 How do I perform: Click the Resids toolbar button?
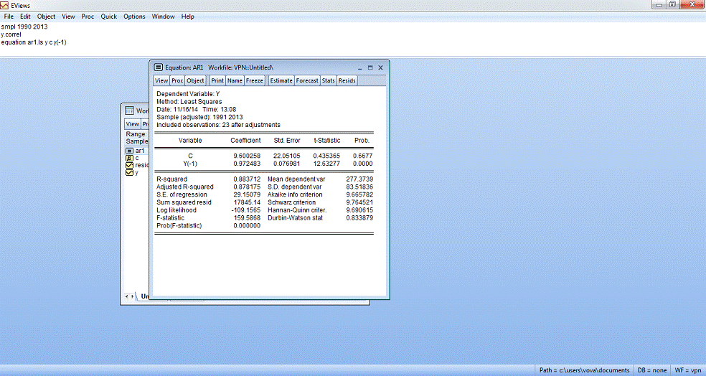click(x=347, y=80)
